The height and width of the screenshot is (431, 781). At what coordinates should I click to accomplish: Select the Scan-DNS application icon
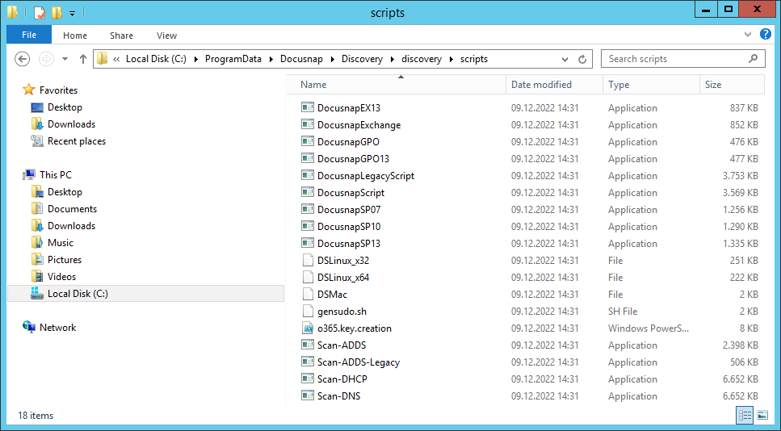[308, 395]
